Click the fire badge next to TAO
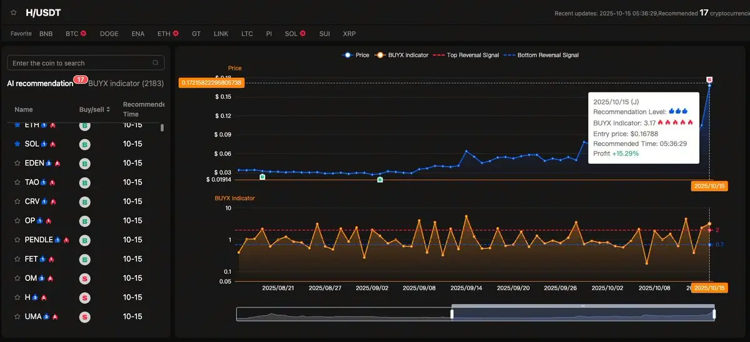 [53, 183]
